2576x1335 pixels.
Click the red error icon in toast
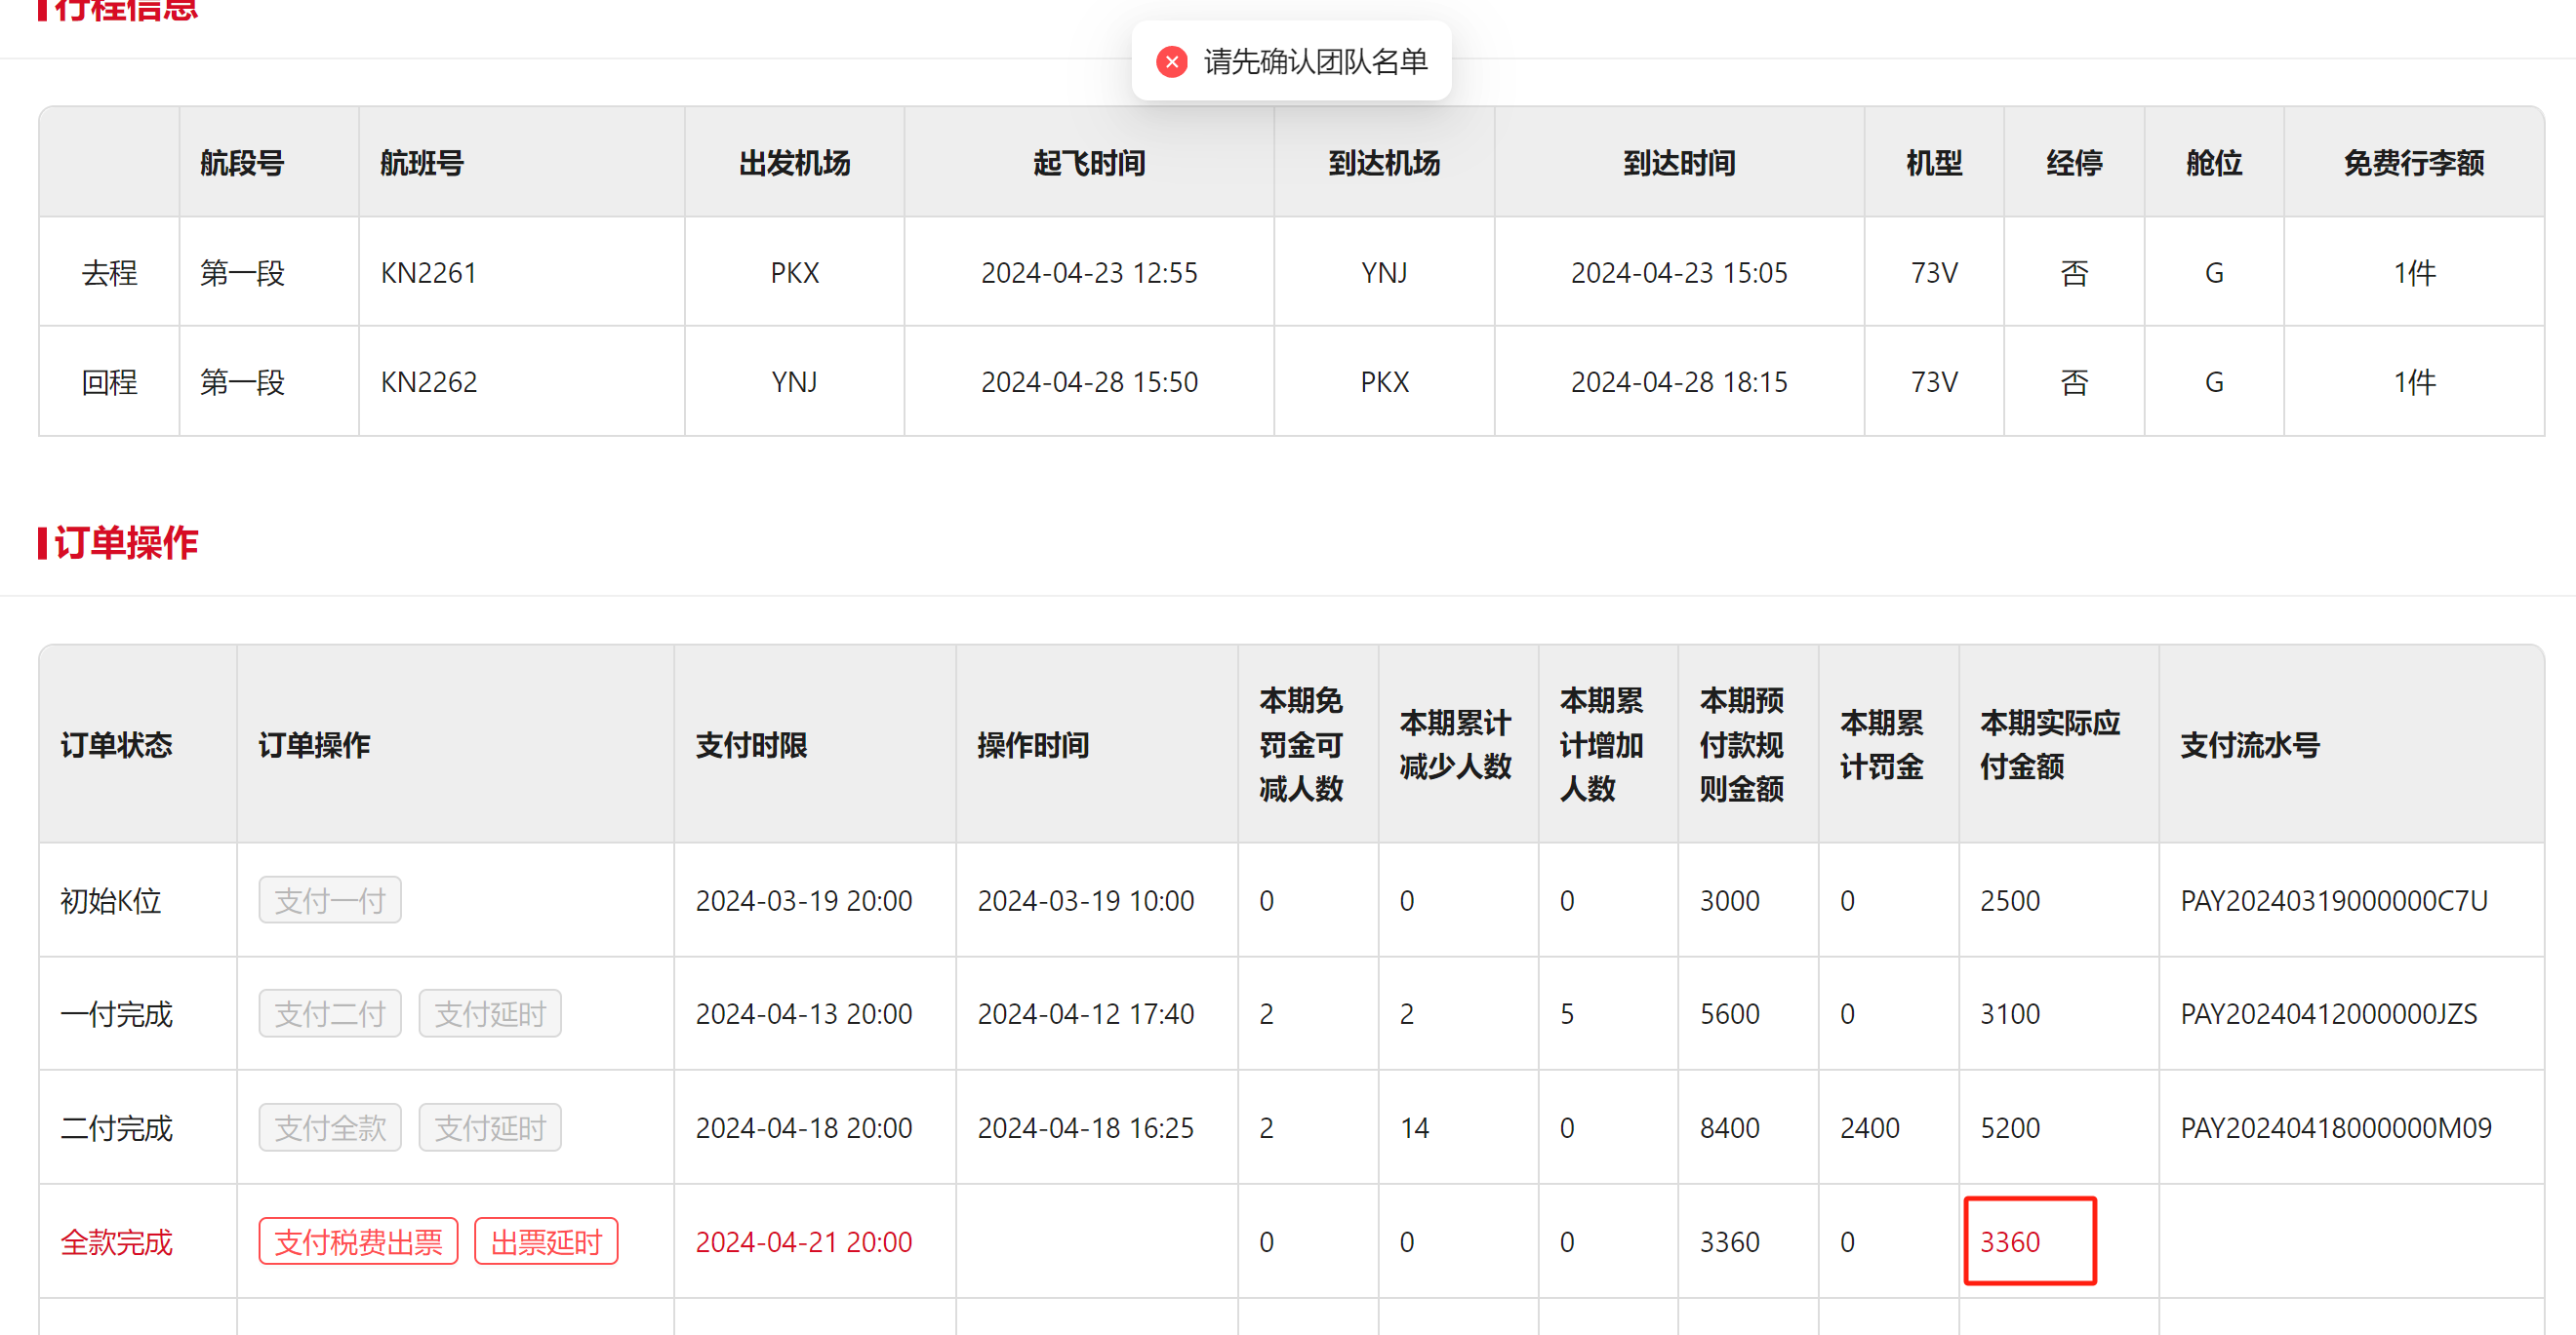coord(1171,62)
